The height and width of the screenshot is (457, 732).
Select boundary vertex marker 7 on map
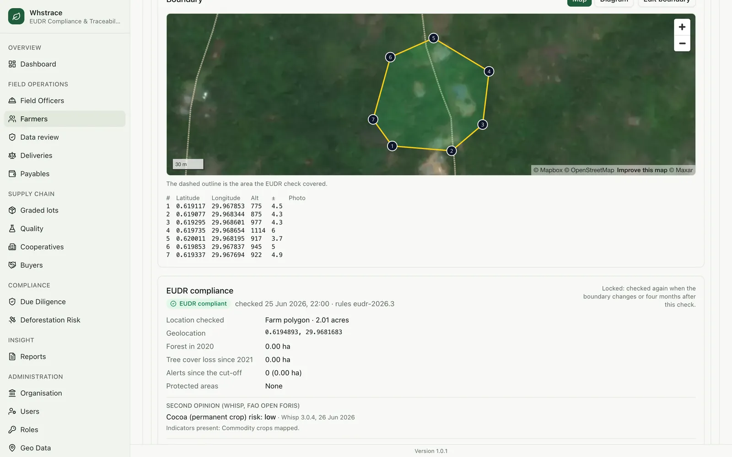point(373,119)
